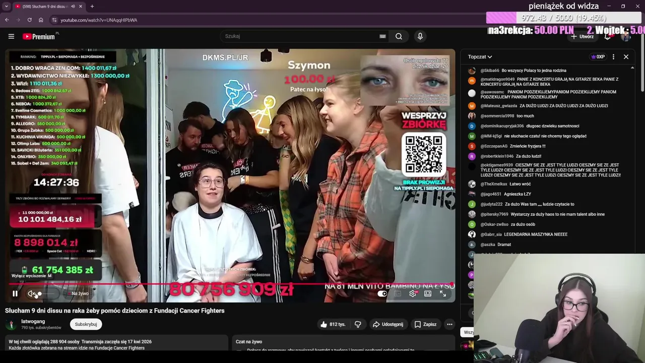The width and height of the screenshot is (645, 363).
Task: Restore down the browser window
Action: pyautogui.click(x=623, y=6)
